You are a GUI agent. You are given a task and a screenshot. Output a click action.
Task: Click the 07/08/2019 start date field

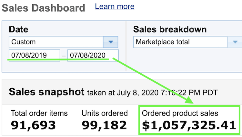[x=35, y=55]
